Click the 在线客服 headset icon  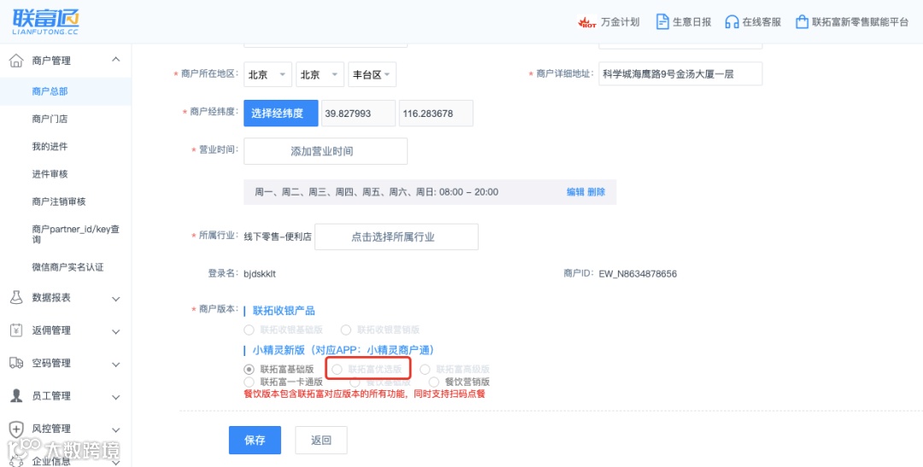[732, 22]
